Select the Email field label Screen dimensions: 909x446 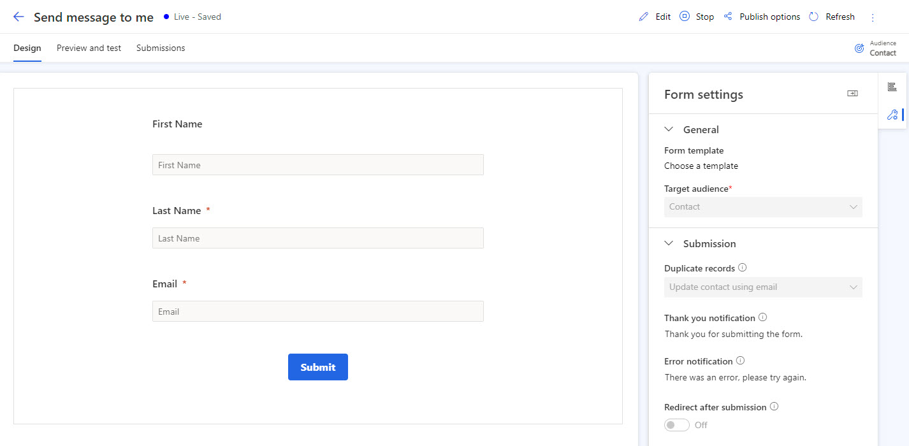tap(164, 284)
